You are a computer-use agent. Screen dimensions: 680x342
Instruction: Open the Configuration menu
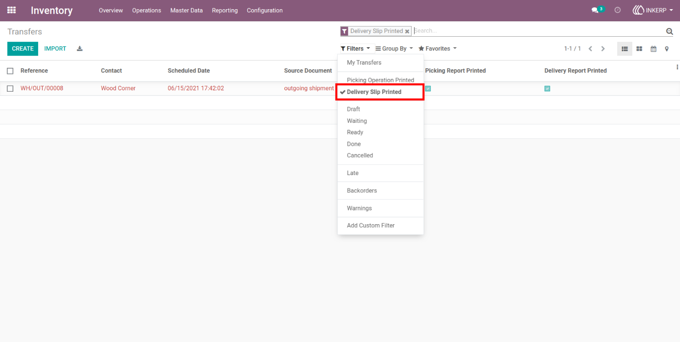[x=265, y=10]
